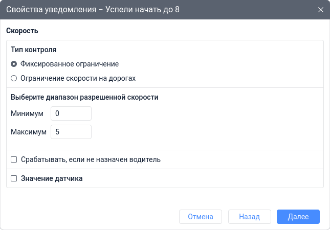Select the Фиксированное ограничение radio button
330x230 pixels.
[x=14, y=64]
